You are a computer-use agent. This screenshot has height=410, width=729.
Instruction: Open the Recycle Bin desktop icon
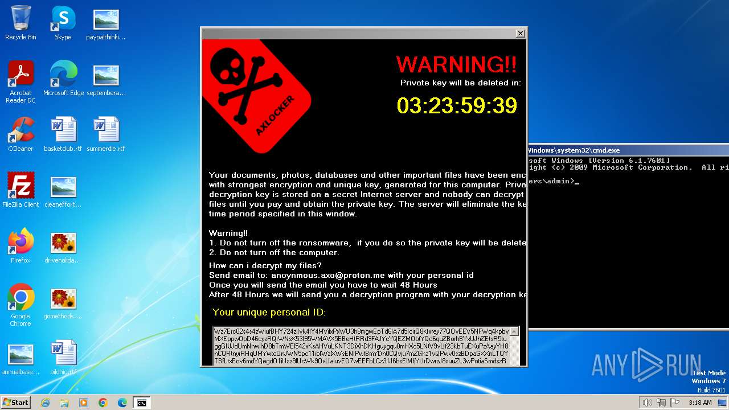[21, 23]
